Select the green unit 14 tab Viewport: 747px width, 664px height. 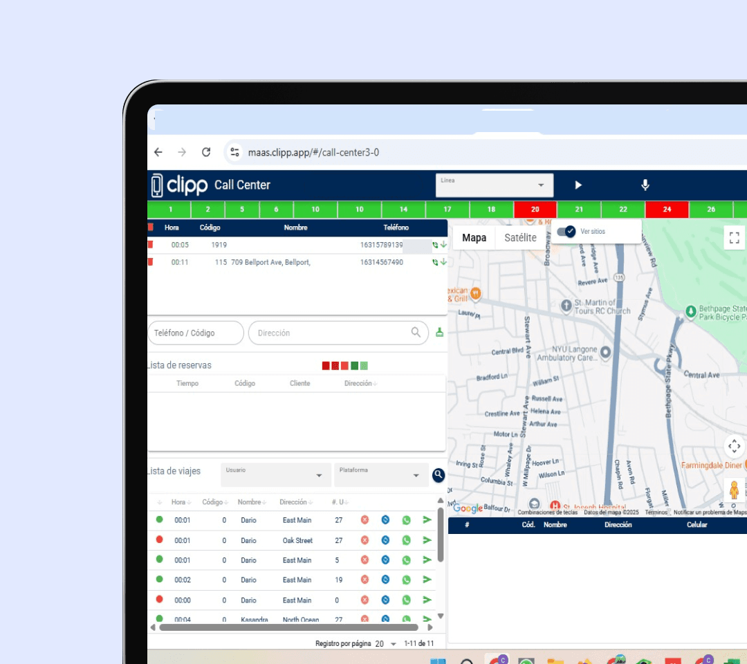(403, 209)
